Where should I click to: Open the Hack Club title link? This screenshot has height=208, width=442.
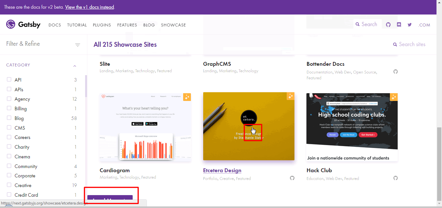pyautogui.click(x=319, y=170)
